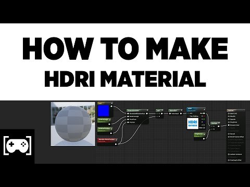Click the Emissive Color pin on the material output
The height and width of the screenshot is (187, 250).
point(229,125)
